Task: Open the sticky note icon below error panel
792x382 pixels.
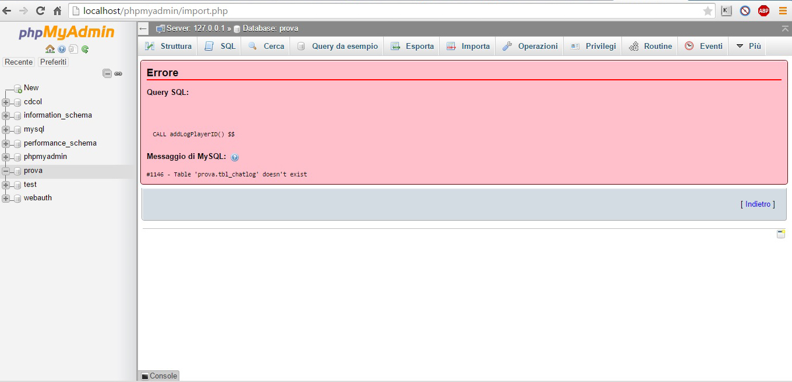Action: pos(781,234)
